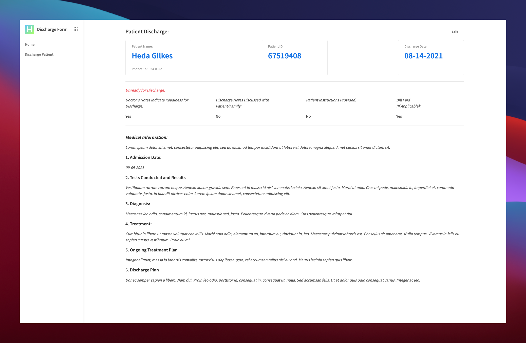Click Unready for Discharge: status text
526x343 pixels.
point(145,90)
